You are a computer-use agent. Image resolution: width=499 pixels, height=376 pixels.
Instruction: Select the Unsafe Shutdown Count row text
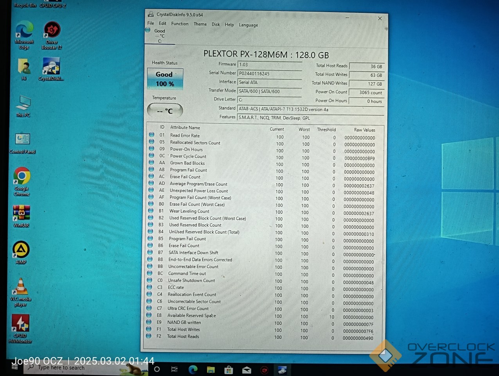191,280
